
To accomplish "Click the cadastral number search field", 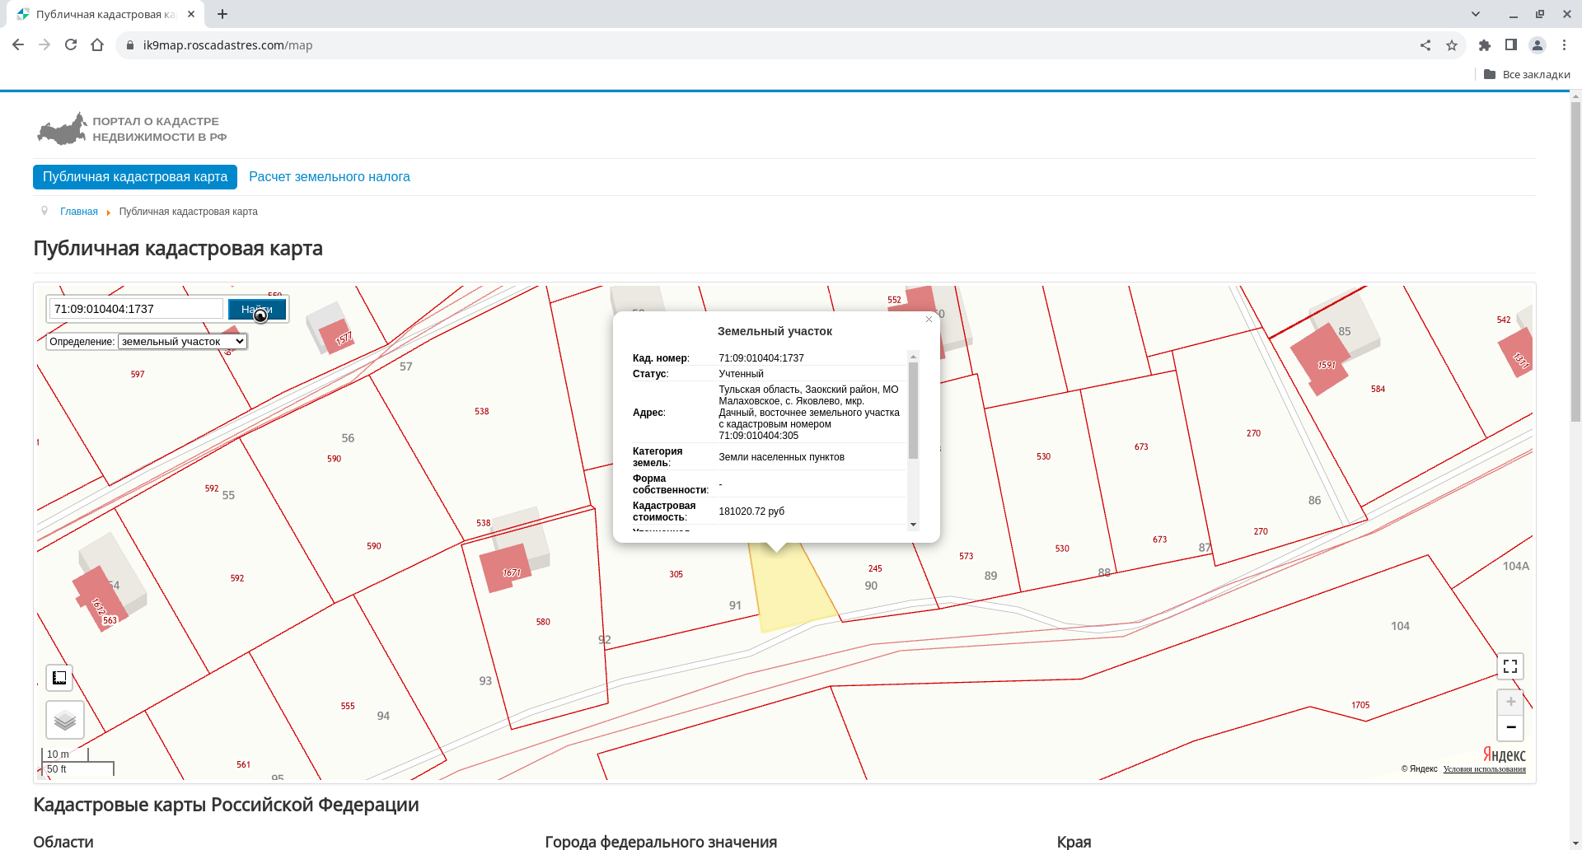I will [x=136, y=309].
